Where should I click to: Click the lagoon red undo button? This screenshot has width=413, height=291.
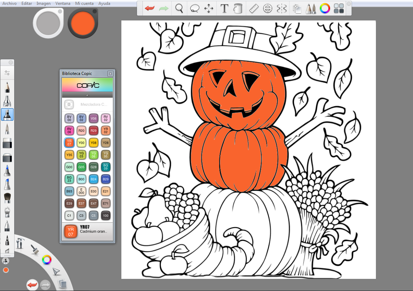[x=32, y=285]
